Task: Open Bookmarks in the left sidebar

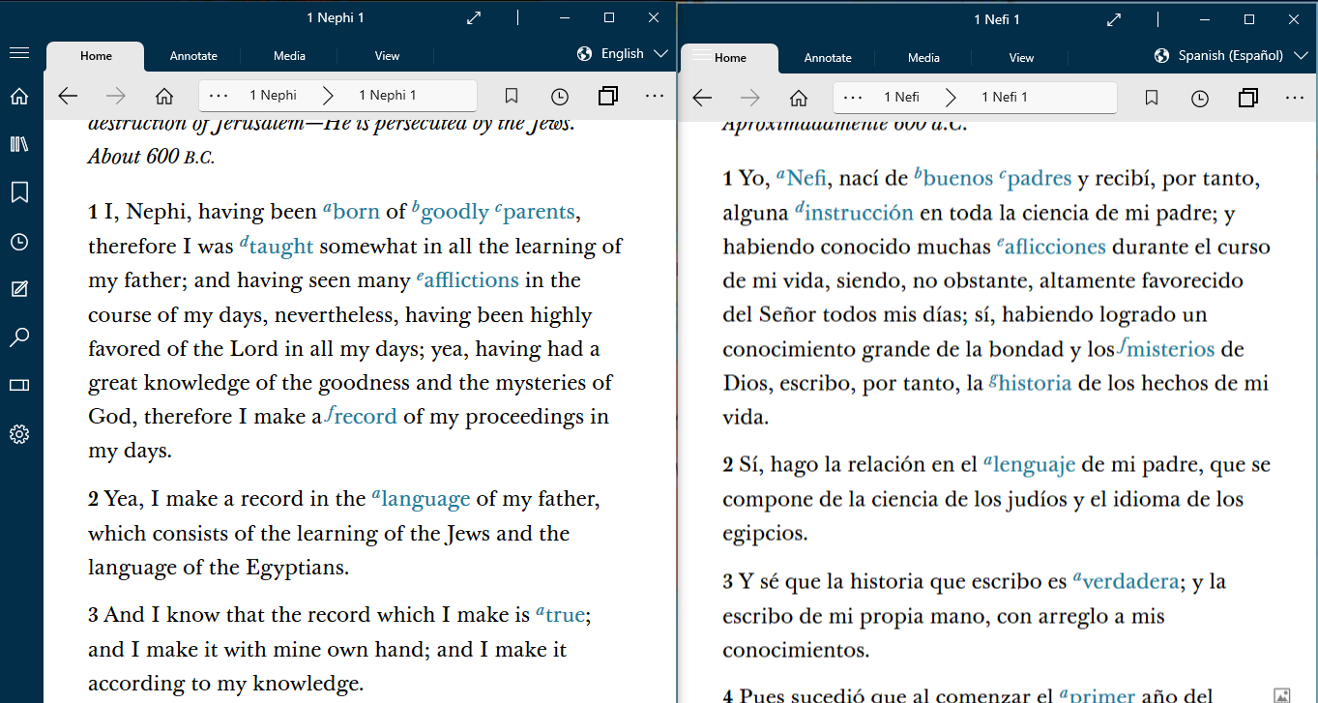Action: (x=19, y=192)
